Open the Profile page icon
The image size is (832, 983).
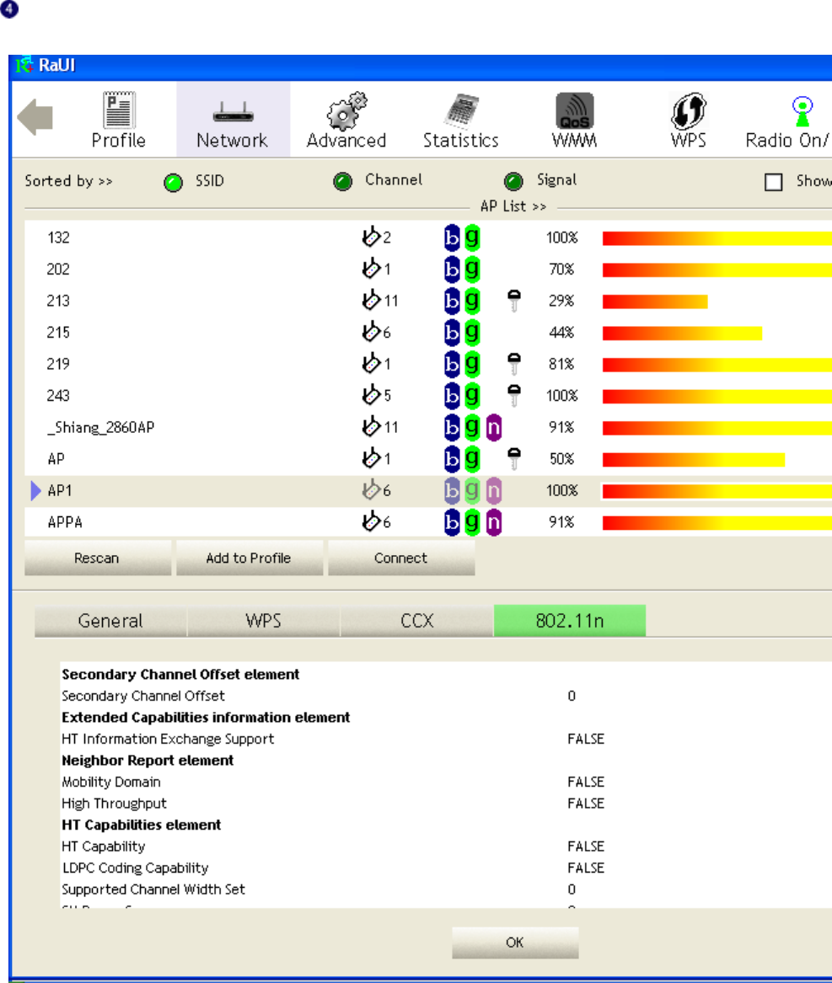[119, 111]
